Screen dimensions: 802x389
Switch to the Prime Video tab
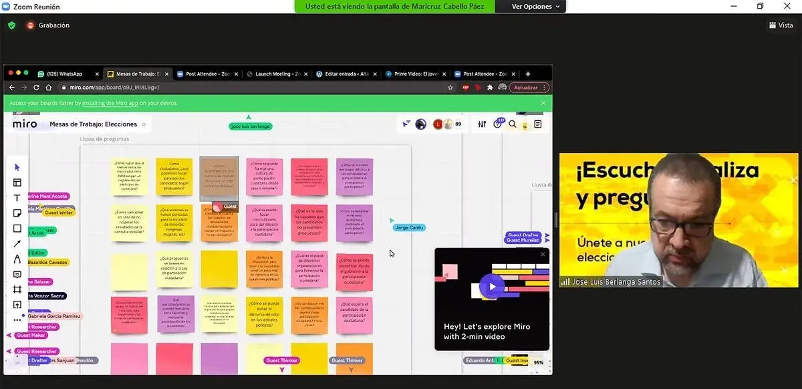point(414,74)
